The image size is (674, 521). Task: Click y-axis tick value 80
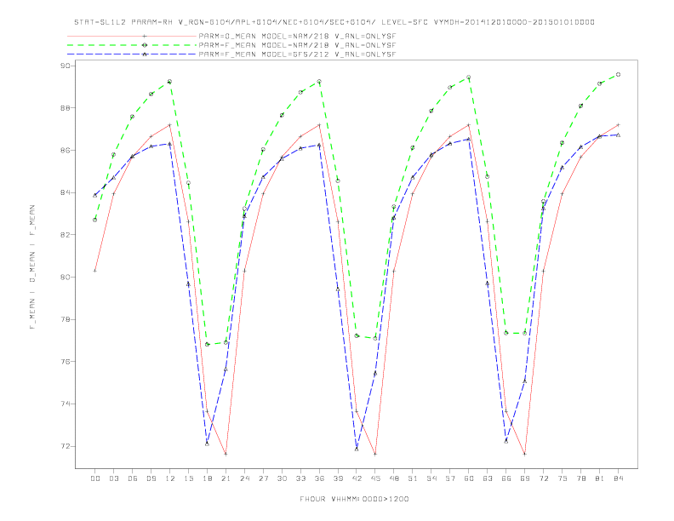[x=66, y=278]
